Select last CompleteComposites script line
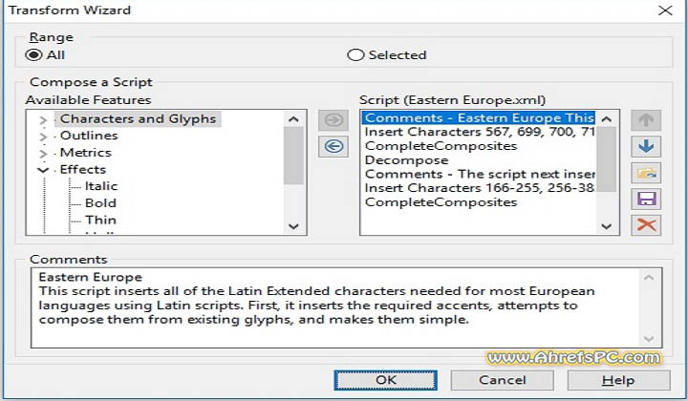688x401 pixels. tap(441, 202)
